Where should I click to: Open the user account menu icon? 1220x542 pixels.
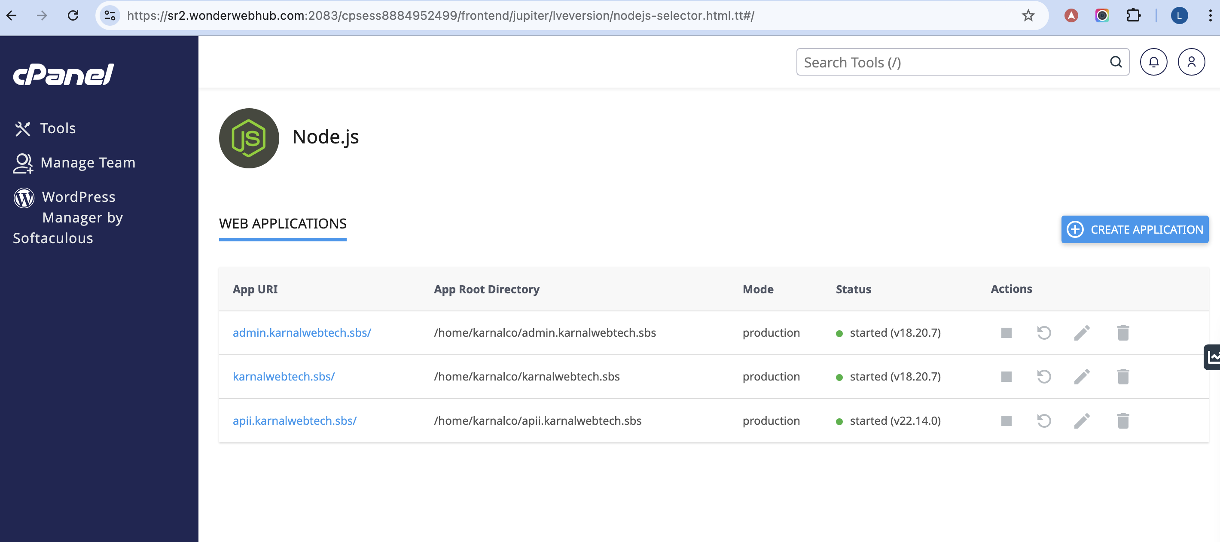(1191, 62)
